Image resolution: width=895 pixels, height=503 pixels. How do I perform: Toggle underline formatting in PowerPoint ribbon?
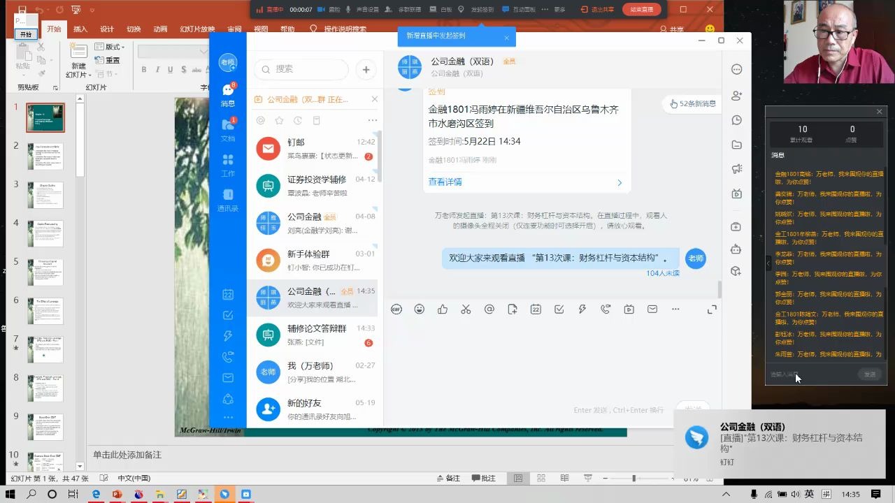[170, 69]
